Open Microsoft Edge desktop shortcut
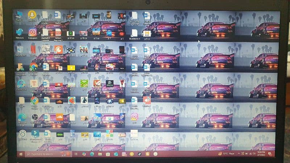290x163 pixels. click(x=22, y=117)
